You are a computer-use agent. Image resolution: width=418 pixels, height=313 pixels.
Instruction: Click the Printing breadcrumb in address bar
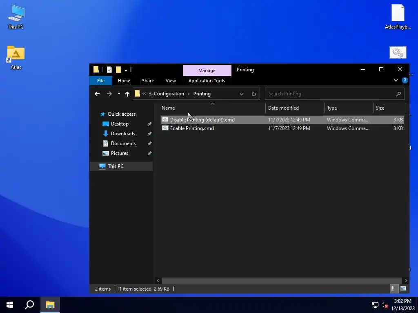[202, 94]
